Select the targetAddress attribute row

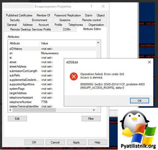click(36, 93)
